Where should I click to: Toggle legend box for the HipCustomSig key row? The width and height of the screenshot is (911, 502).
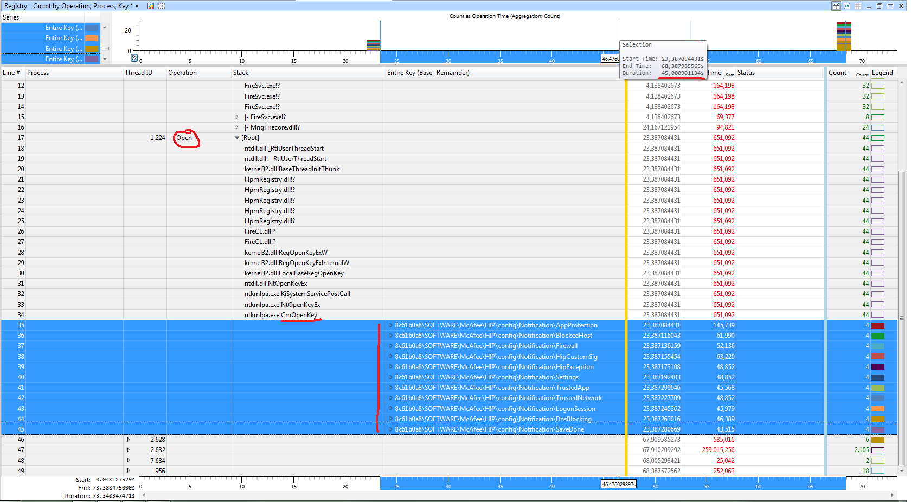coord(877,357)
